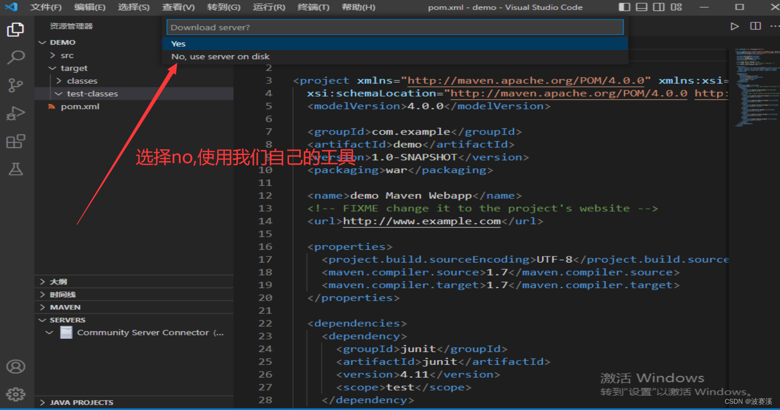Screen dimensions: 780x410
Task: Open pom.xml in the explorer
Action: 80,107
